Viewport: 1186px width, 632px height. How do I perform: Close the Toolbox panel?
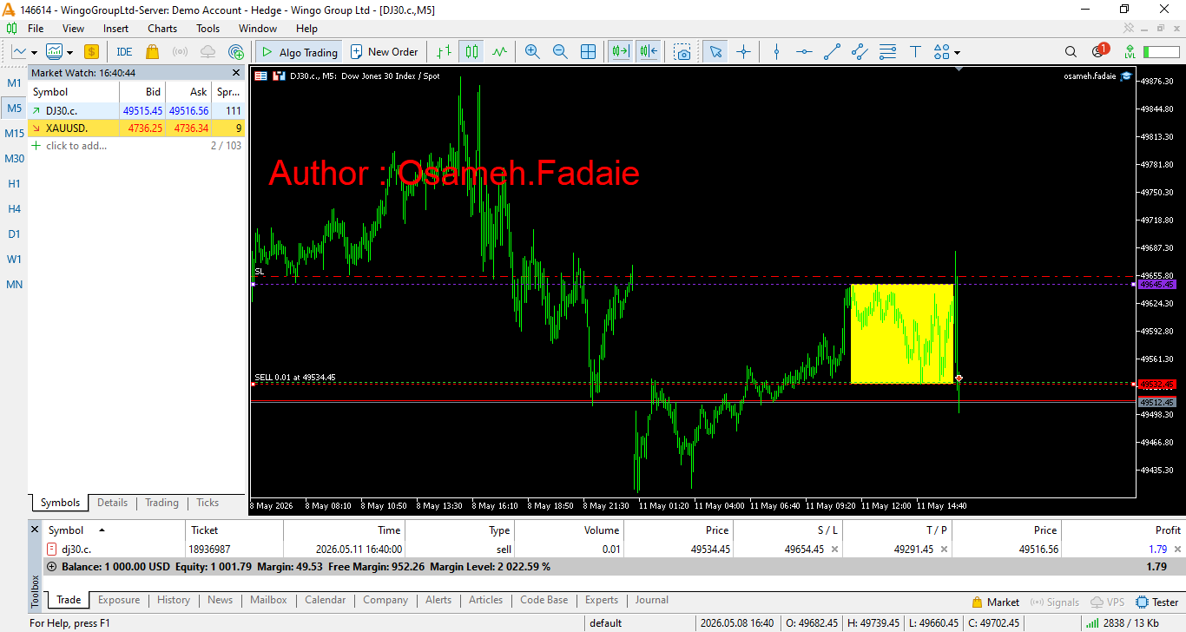pyautogui.click(x=35, y=529)
